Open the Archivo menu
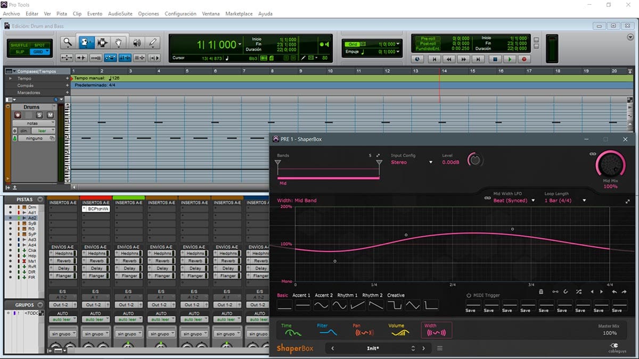 (x=11, y=14)
